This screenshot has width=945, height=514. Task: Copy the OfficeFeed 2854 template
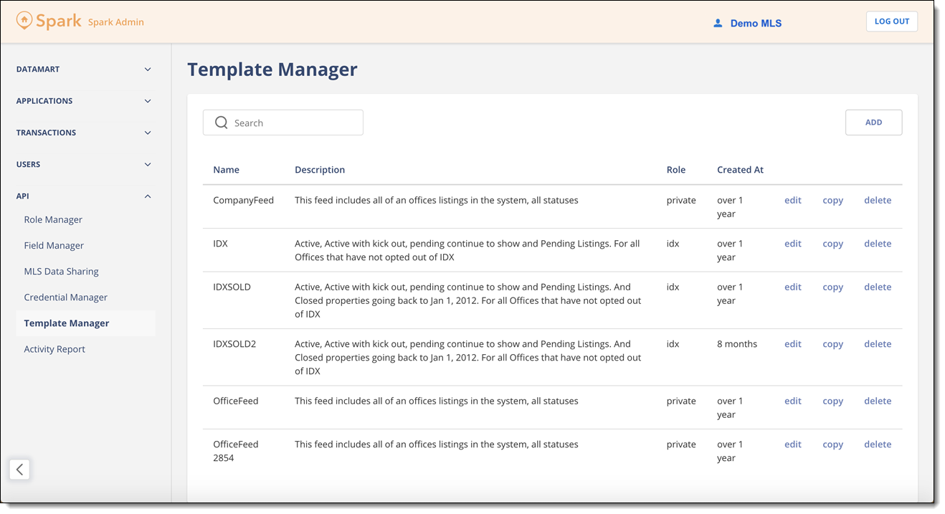tap(832, 444)
